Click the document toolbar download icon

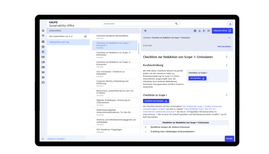200,31
